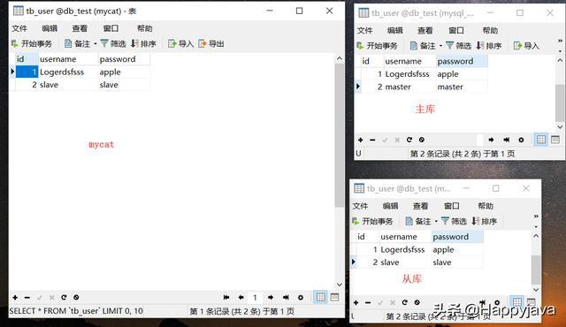Click 排序 sort in the mycat window
566x327 pixels.
[x=143, y=43]
